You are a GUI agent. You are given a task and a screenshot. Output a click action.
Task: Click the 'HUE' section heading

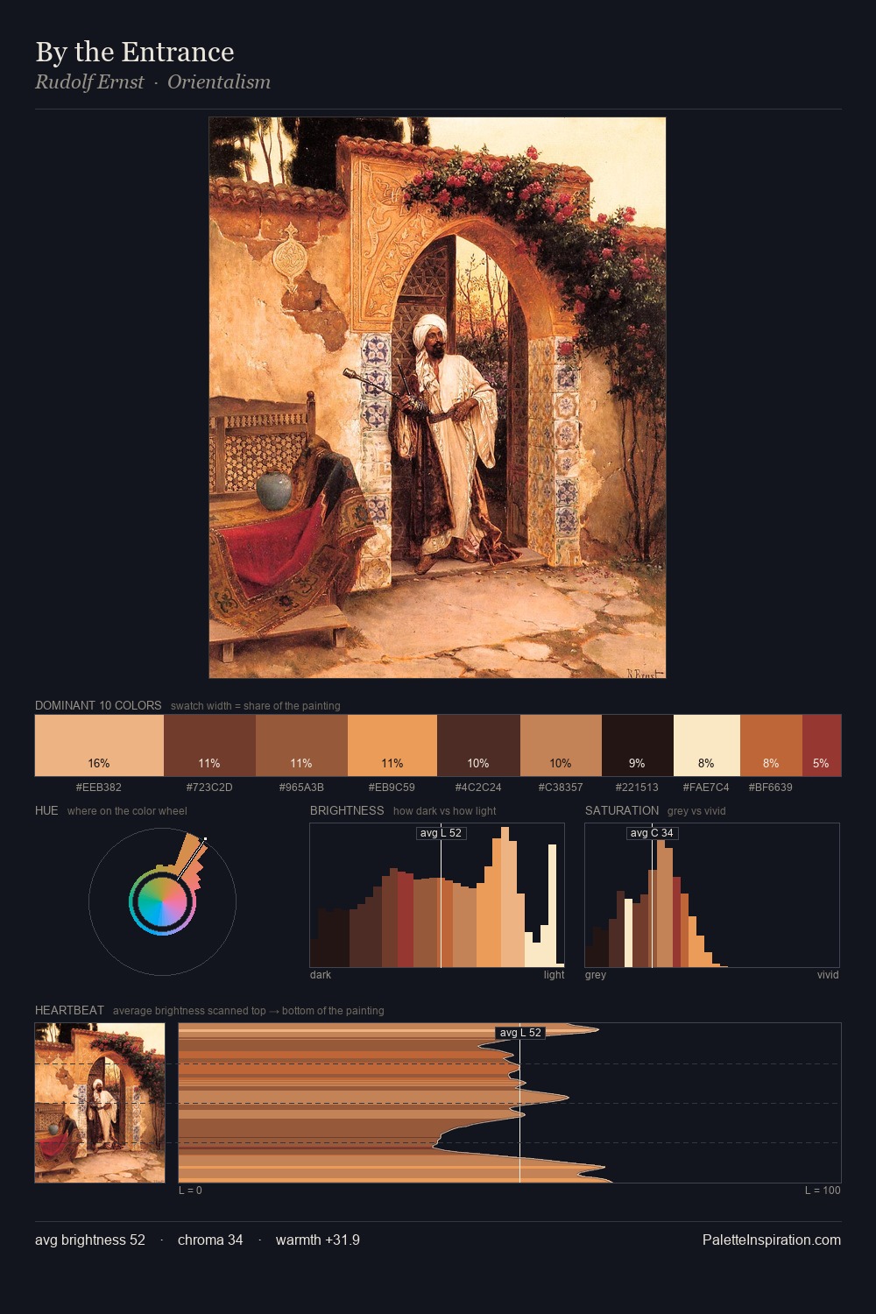click(x=46, y=810)
